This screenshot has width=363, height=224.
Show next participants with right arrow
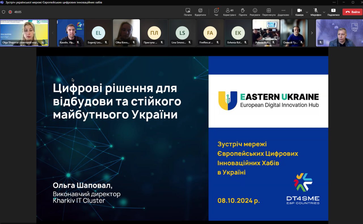pyautogui.click(x=312, y=33)
